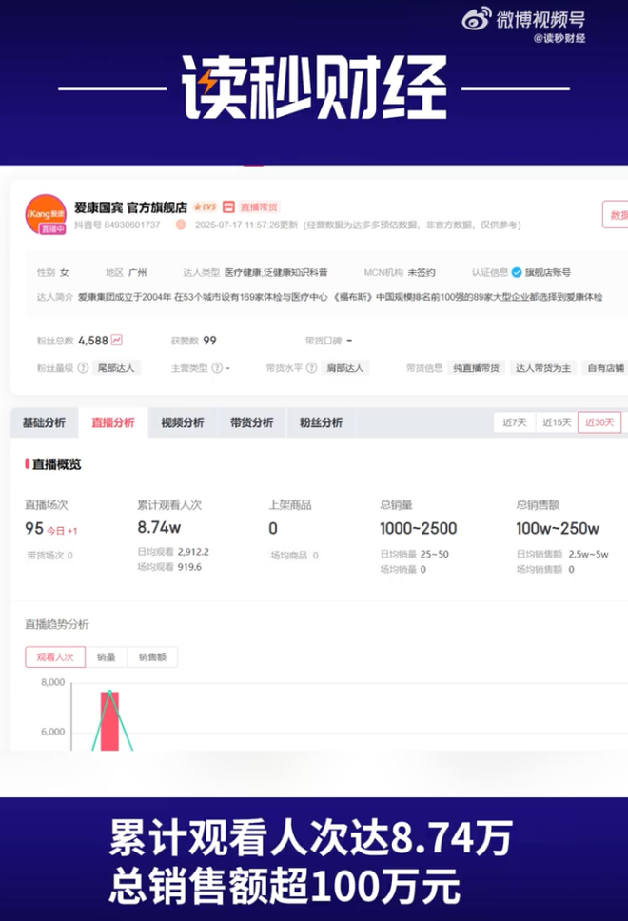Switch to the 直播分析 tab
Screen dimensions: 628x921
pos(113,422)
